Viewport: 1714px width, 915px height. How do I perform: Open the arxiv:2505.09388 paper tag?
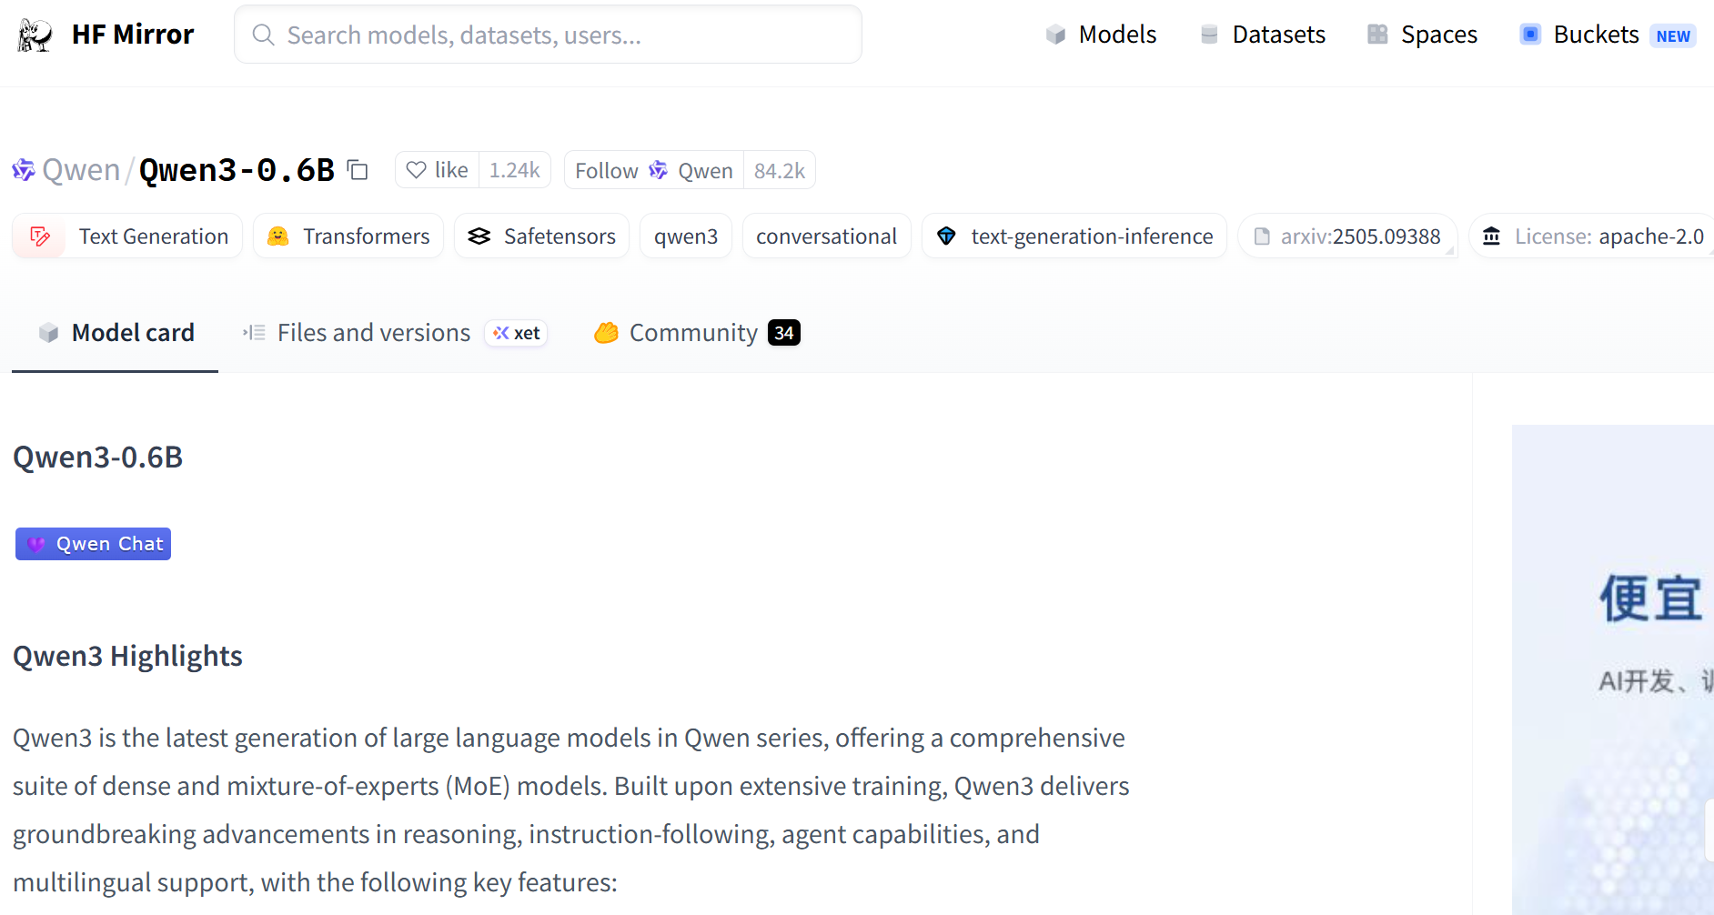point(1347,236)
